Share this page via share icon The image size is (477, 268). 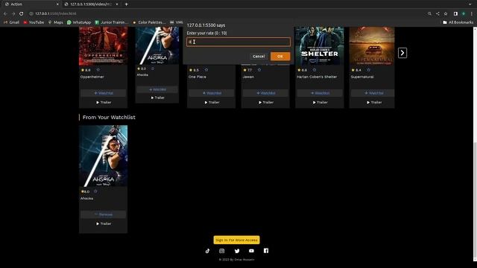[437, 13]
